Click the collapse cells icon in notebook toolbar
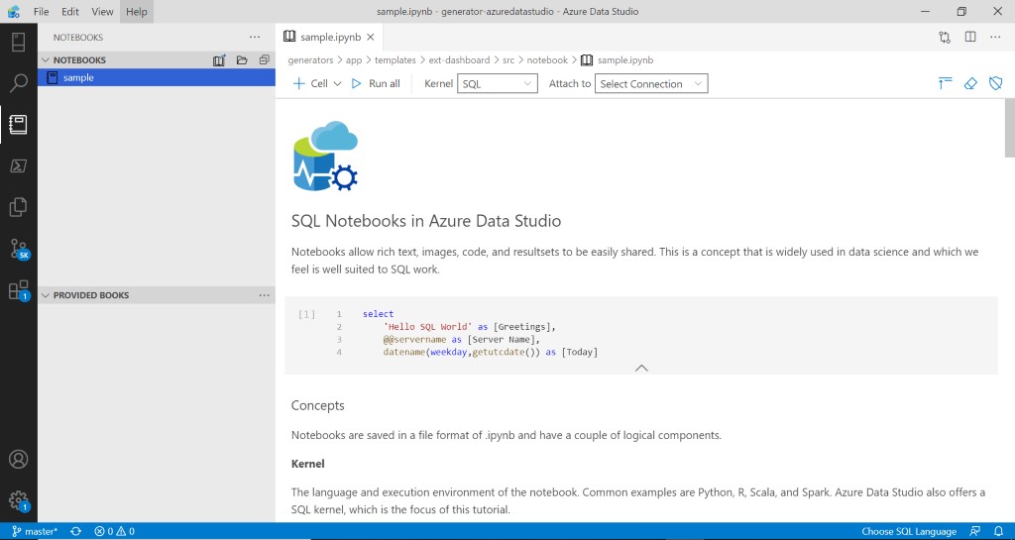 [945, 83]
